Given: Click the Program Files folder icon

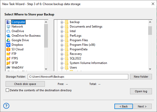Looking at the screenshot, I should click(x=67, y=40).
